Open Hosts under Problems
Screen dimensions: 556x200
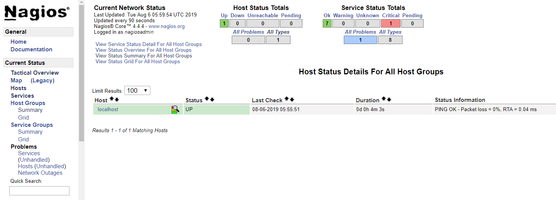25,166
